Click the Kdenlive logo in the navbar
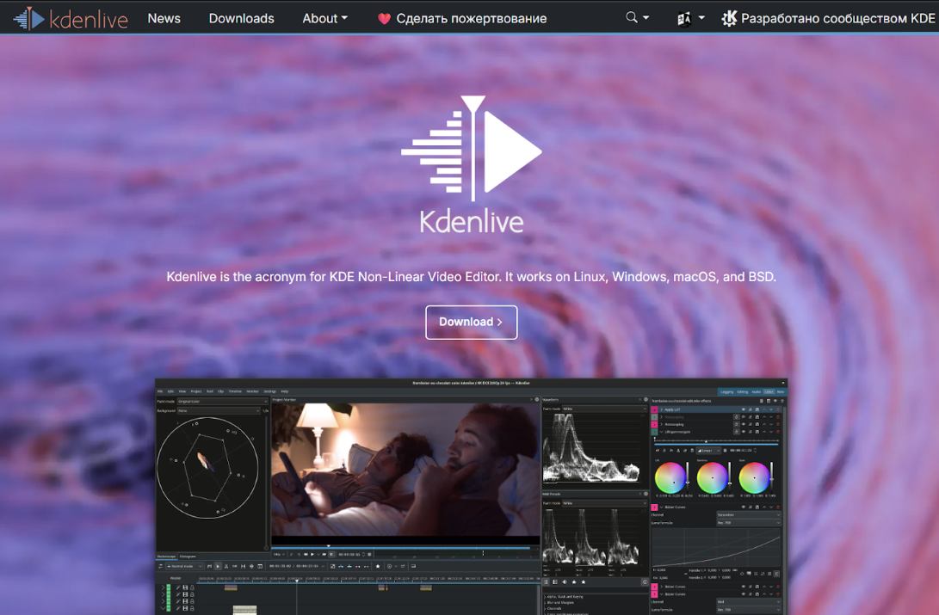 coord(71,19)
